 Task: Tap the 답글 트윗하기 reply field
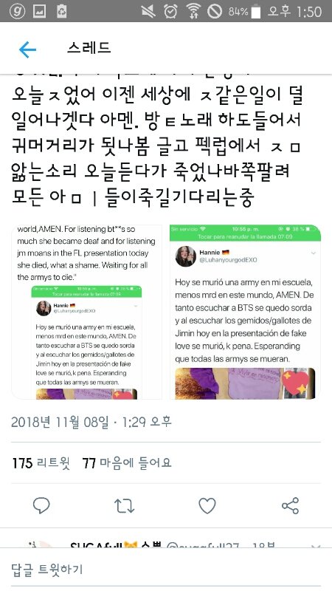pos(166,570)
